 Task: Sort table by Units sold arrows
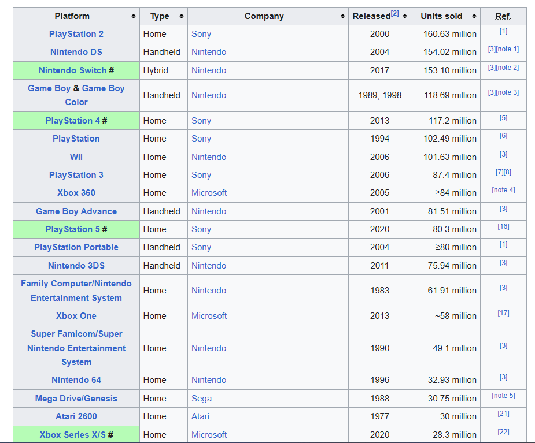pos(474,16)
